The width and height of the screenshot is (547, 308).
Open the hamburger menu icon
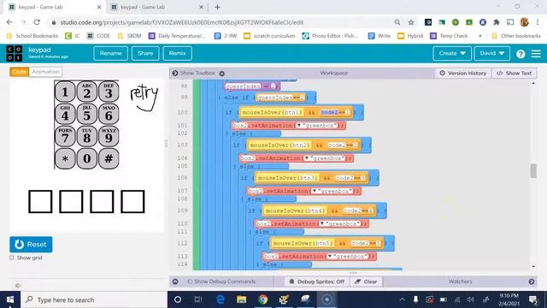(x=536, y=53)
